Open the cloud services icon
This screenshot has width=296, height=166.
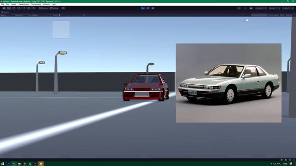251,8
